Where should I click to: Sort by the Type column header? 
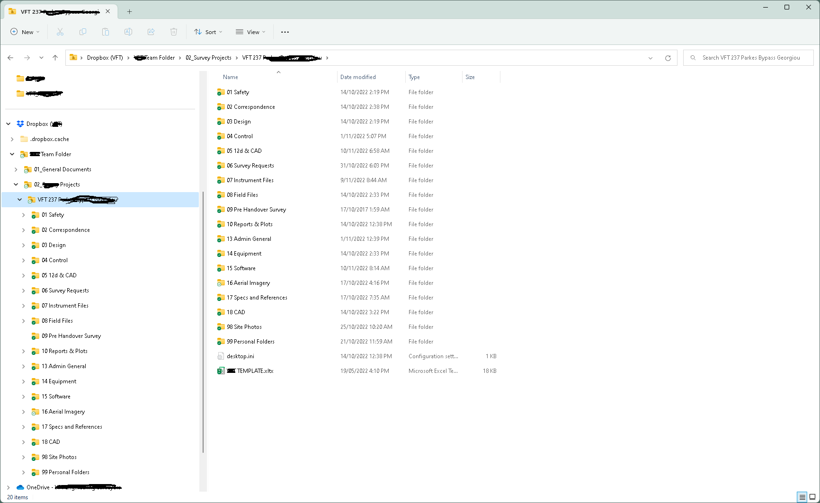[434, 77]
